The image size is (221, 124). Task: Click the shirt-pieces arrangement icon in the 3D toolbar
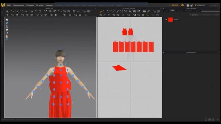pos(74,11)
